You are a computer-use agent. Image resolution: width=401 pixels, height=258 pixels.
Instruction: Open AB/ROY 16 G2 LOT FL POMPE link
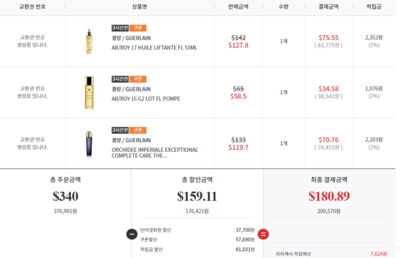coord(146,99)
